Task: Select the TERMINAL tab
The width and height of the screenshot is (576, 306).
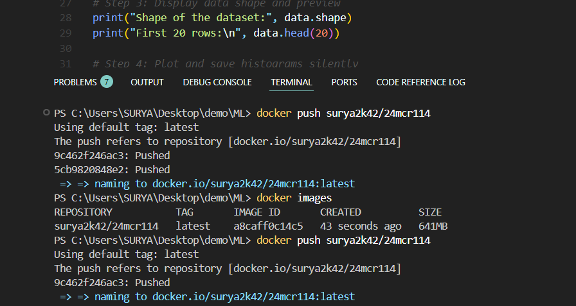Action: pos(291,82)
